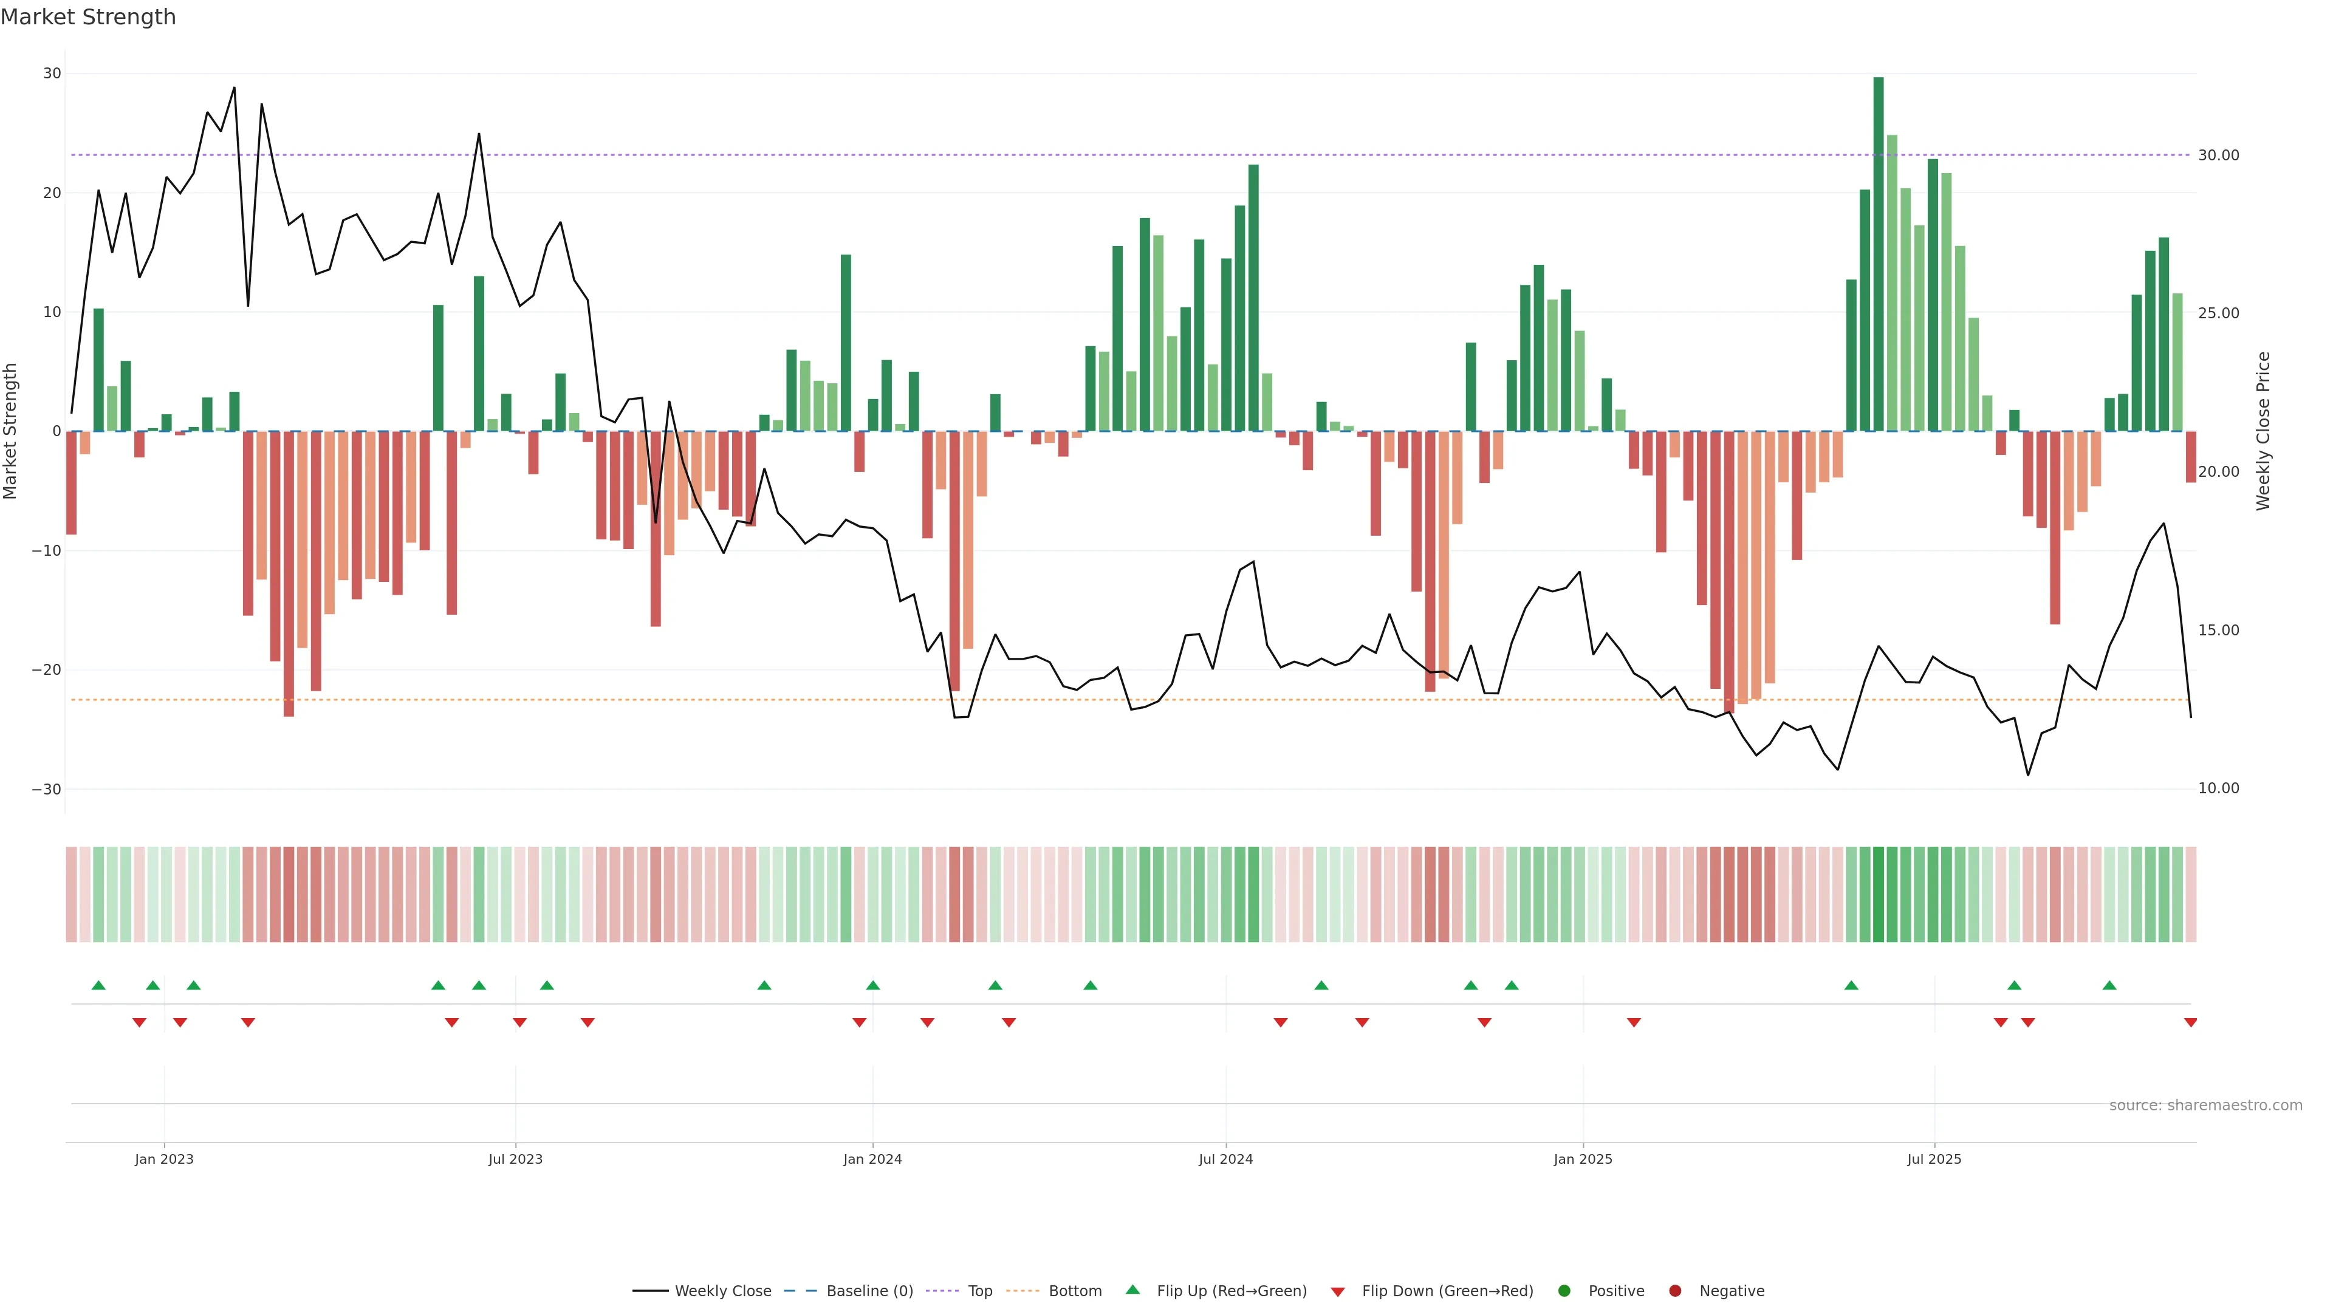Click the rightmost green Flip Up triangle marker
2333x1312 pixels.
pos(2109,985)
